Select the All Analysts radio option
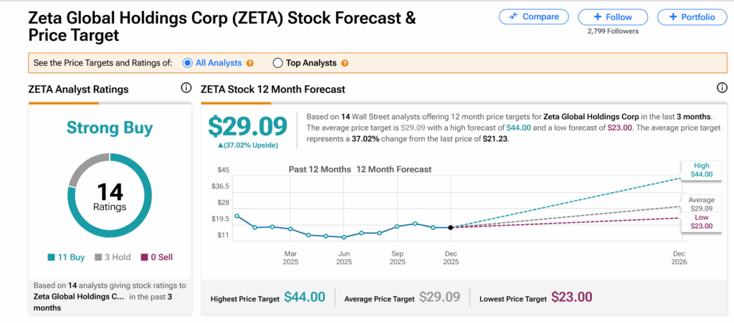This screenshot has height=323, width=734. [188, 63]
